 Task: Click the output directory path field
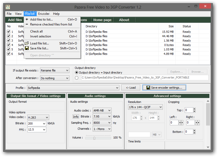tap(145, 77)
